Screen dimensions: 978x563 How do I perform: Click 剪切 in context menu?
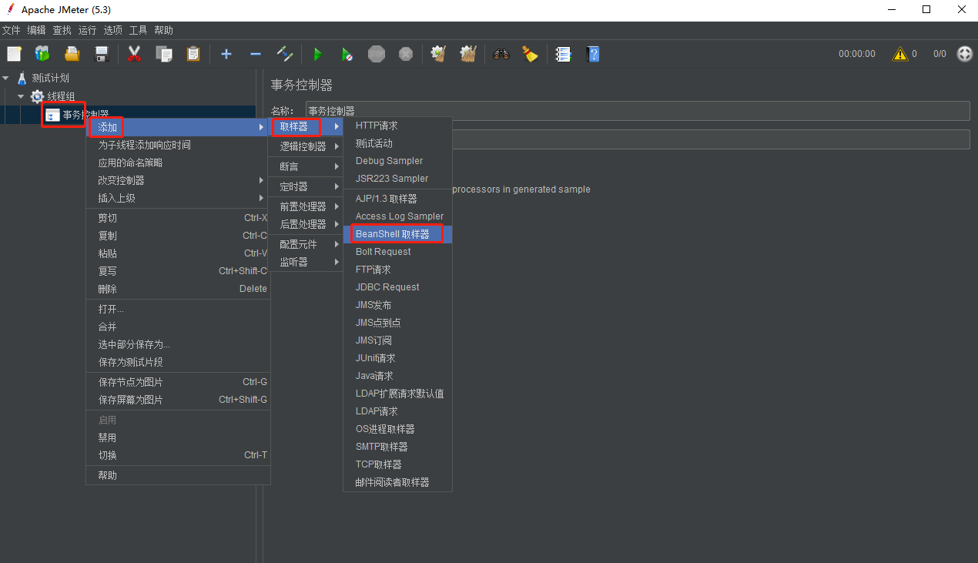pos(178,218)
